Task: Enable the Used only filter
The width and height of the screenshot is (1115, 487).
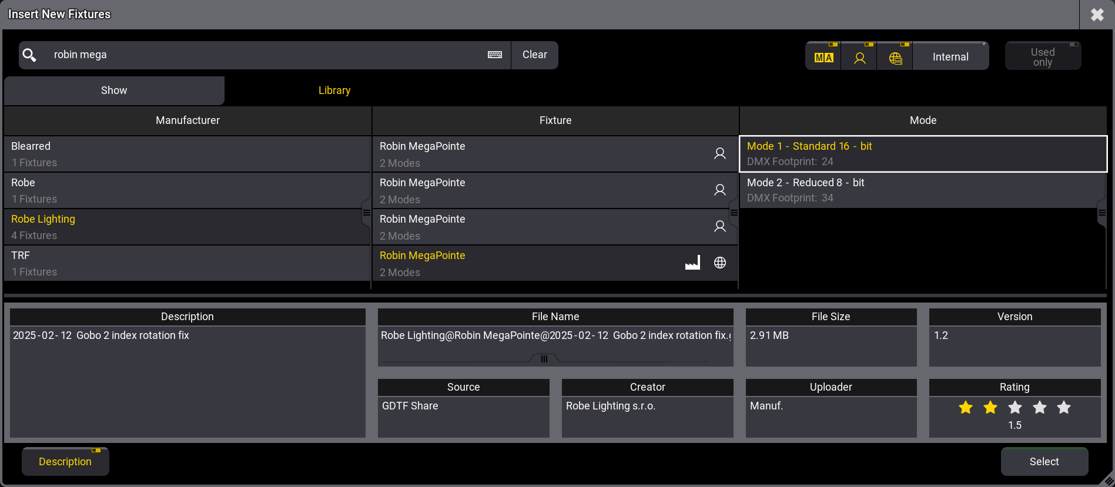Action: pos(1042,57)
